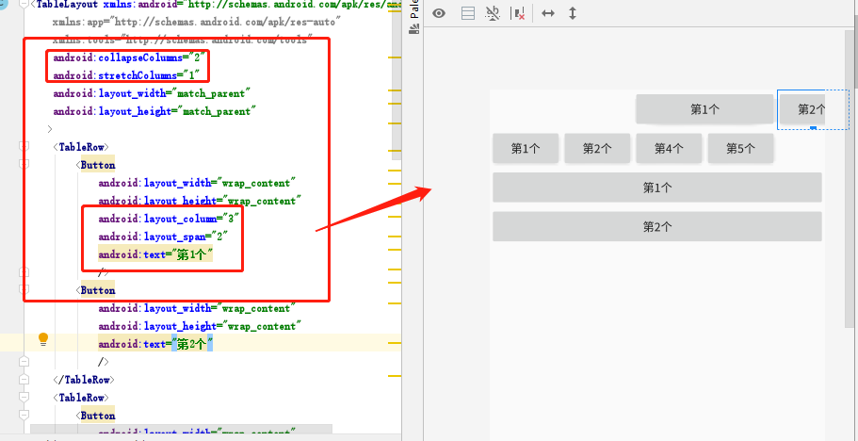
Task: Collapse the TableLayout root fold marker at top
Action: coord(24,4)
